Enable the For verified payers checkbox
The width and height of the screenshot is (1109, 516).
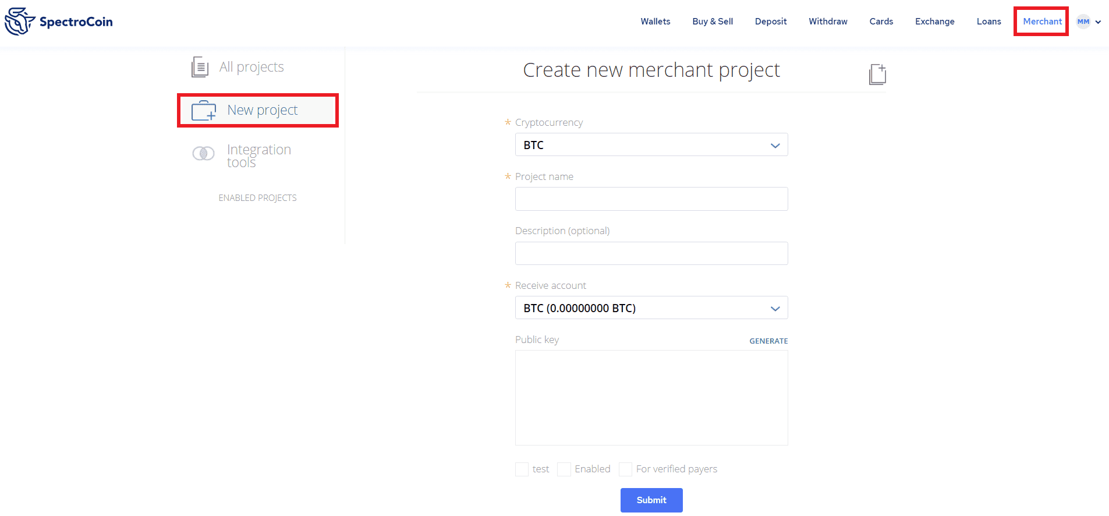[x=625, y=469]
